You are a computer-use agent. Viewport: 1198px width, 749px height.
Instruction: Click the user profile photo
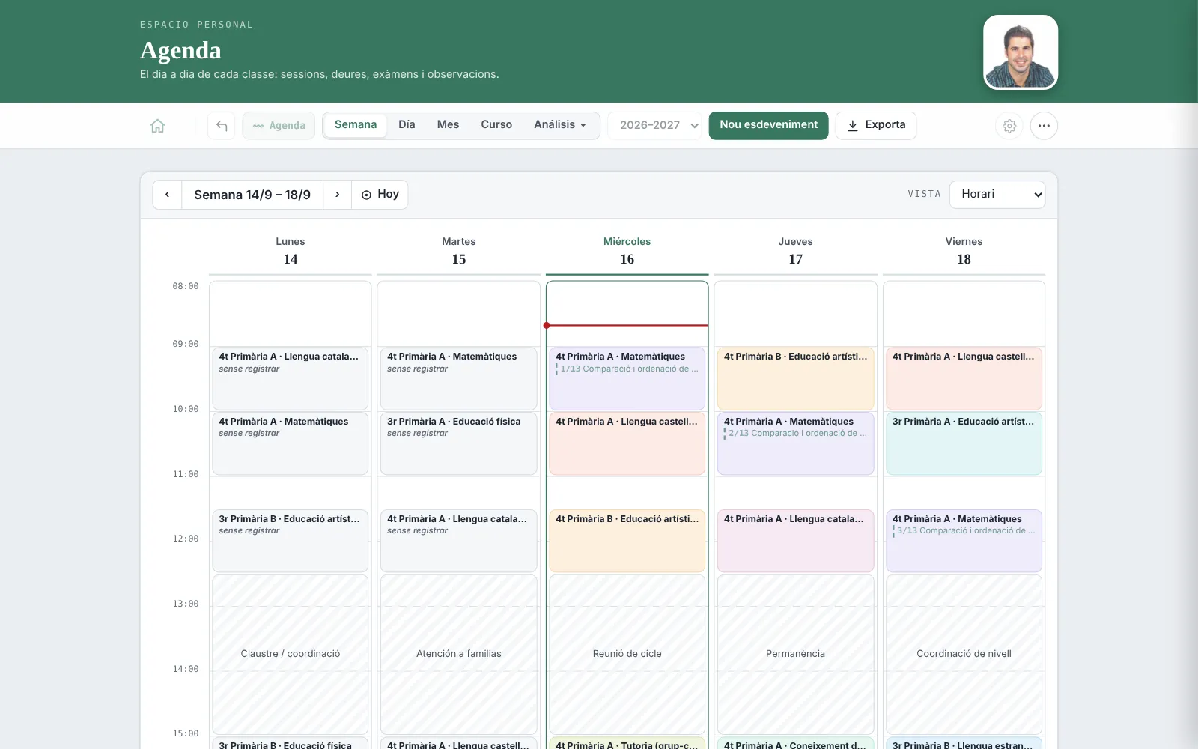point(1021,52)
